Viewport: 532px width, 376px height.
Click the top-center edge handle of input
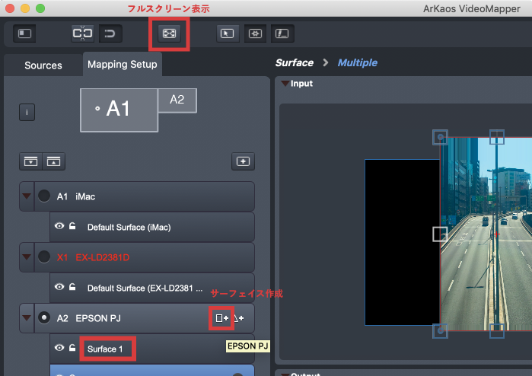497,137
